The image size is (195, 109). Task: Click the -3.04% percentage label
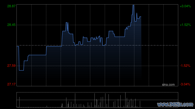[x=185, y=84]
